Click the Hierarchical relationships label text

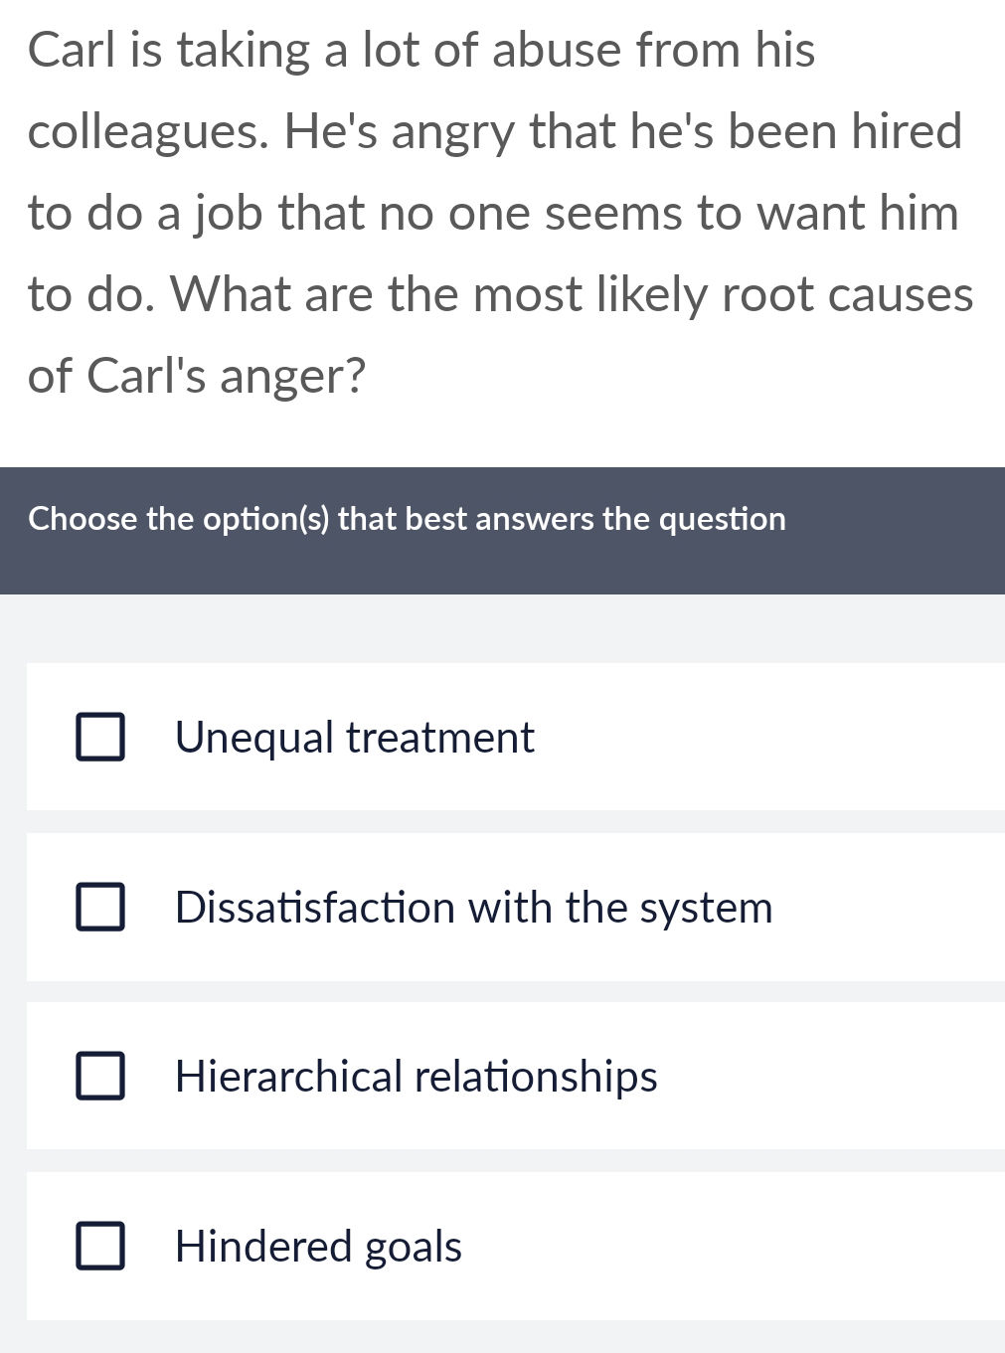pos(417,1076)
